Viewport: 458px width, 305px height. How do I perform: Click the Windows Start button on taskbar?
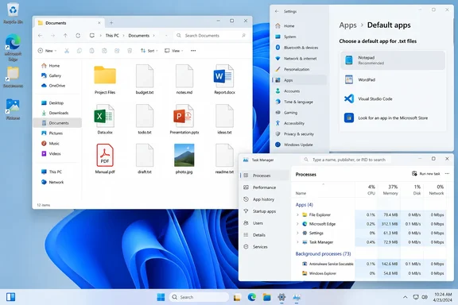161,297
